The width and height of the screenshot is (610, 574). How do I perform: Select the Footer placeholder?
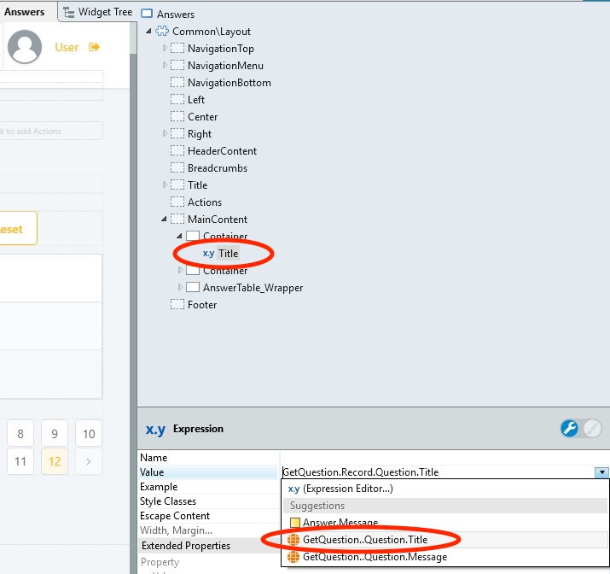[202, 305]
